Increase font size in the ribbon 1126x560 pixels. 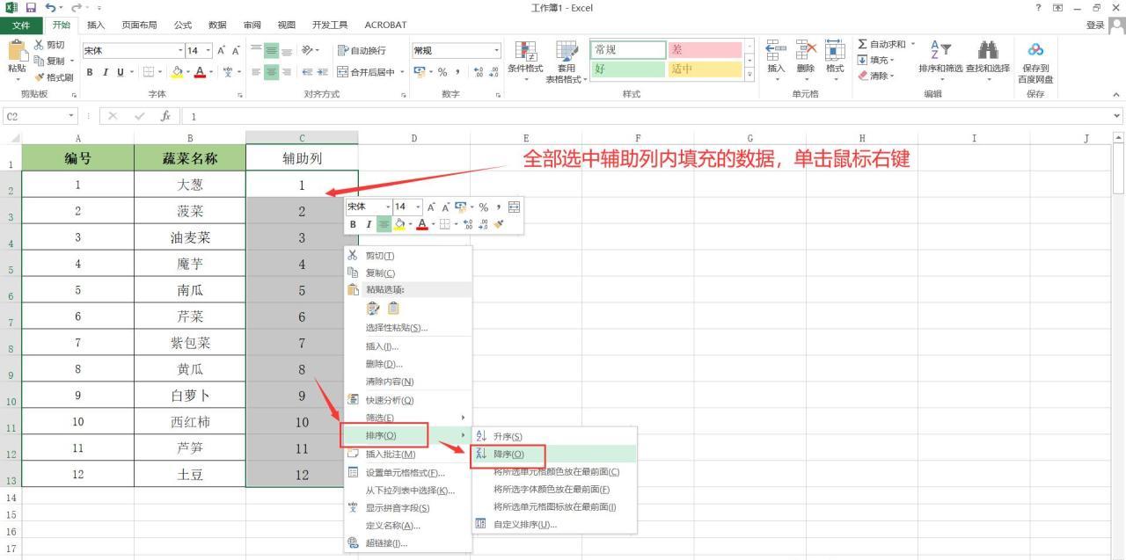click(x=221, y=51)
